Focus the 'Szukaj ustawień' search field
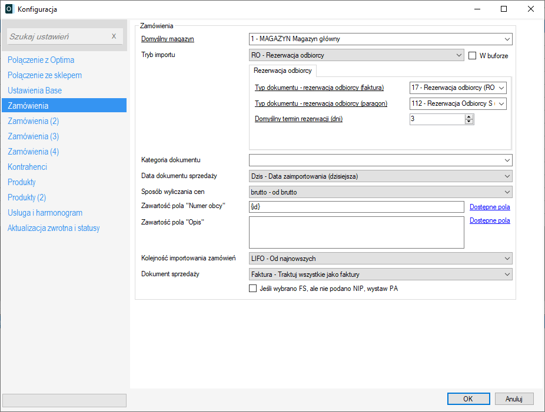Screen dimensions: 545x412 [x=56, y=36]
